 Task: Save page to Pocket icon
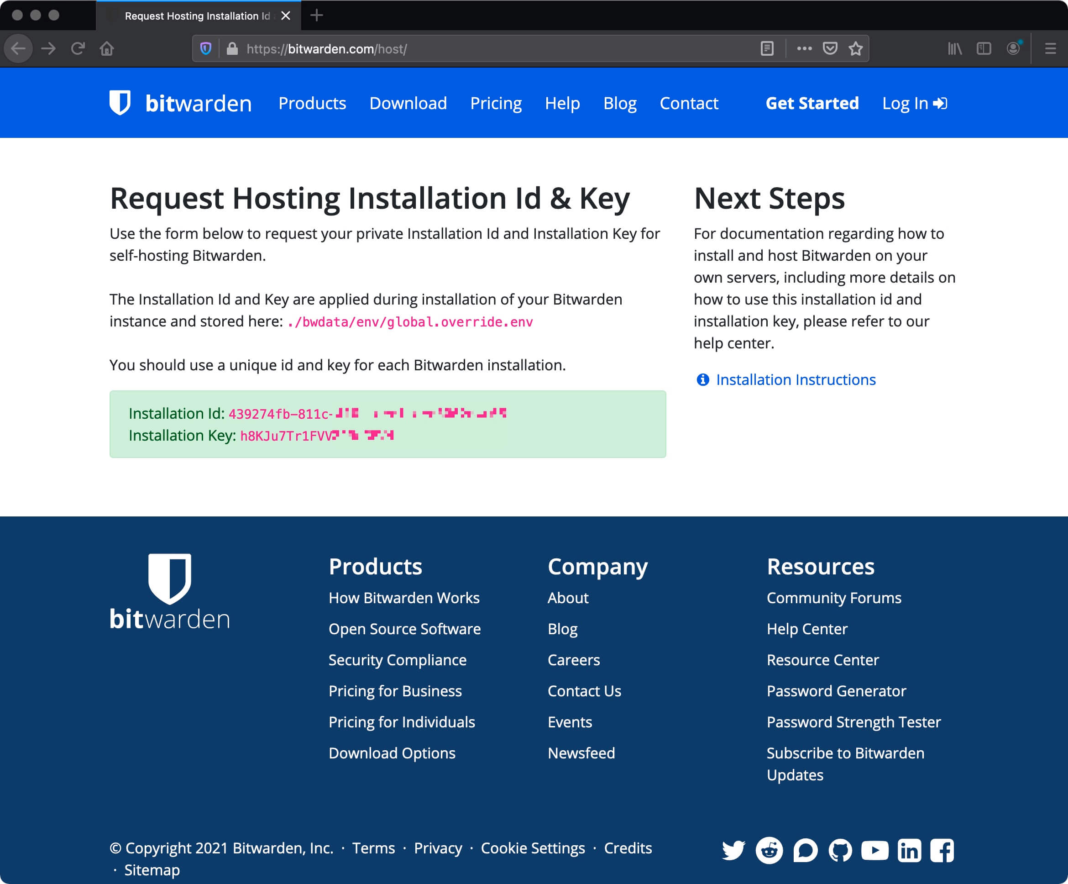(x=830, y=49)
